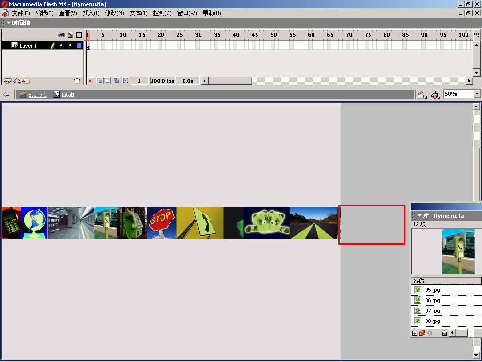Go back using the blue left arrow
The width and height of the screenshot is (482, 362).
(x=6, y=94)
